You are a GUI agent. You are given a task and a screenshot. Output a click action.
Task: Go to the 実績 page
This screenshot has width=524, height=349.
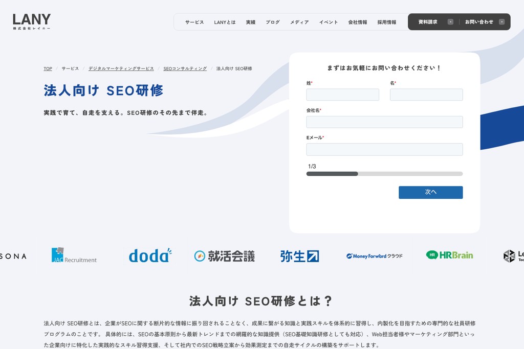tap(251, 22)
